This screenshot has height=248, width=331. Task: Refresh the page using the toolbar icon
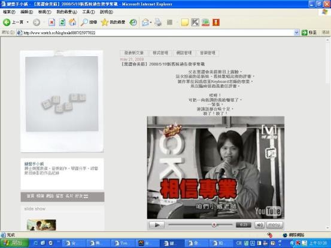coord(62,22)
